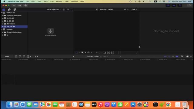Open Photos and Audio sidebar

(x=9, y=10)
